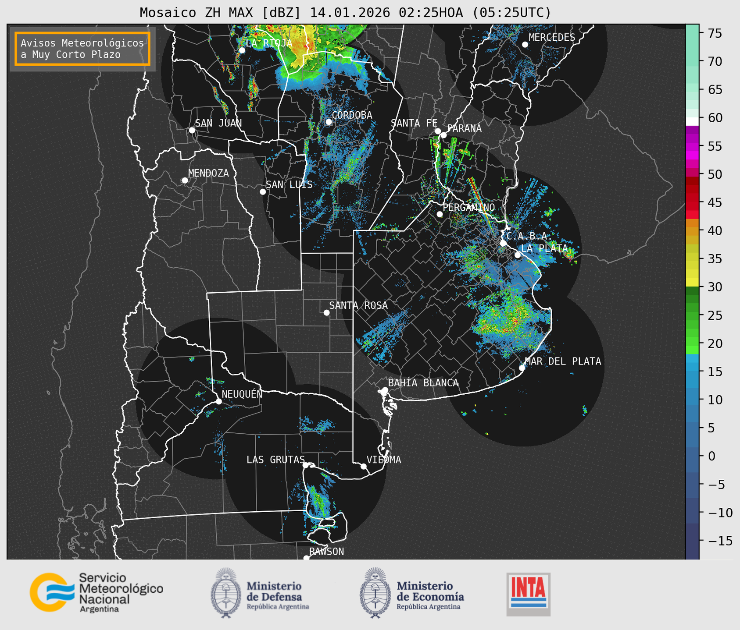
Task: Click the colorbar tick label 50
Action: (x=715, y=174)
